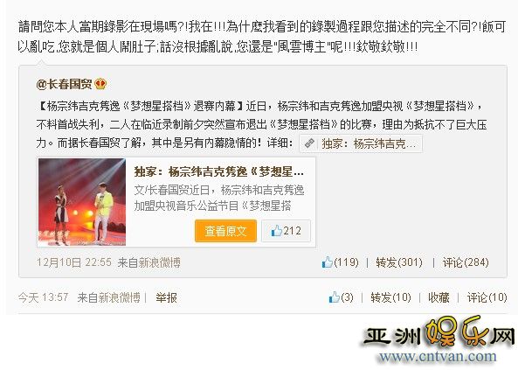This screenshot has height=370, width=518.
Task: Report the post via 举报
Action: tap(166, 297)
